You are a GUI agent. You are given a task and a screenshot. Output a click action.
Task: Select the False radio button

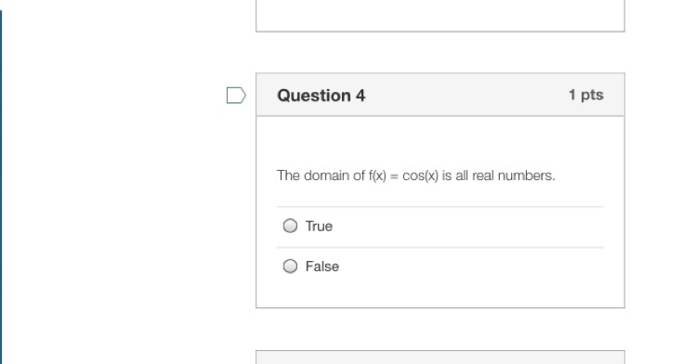[x=290, y=266]
